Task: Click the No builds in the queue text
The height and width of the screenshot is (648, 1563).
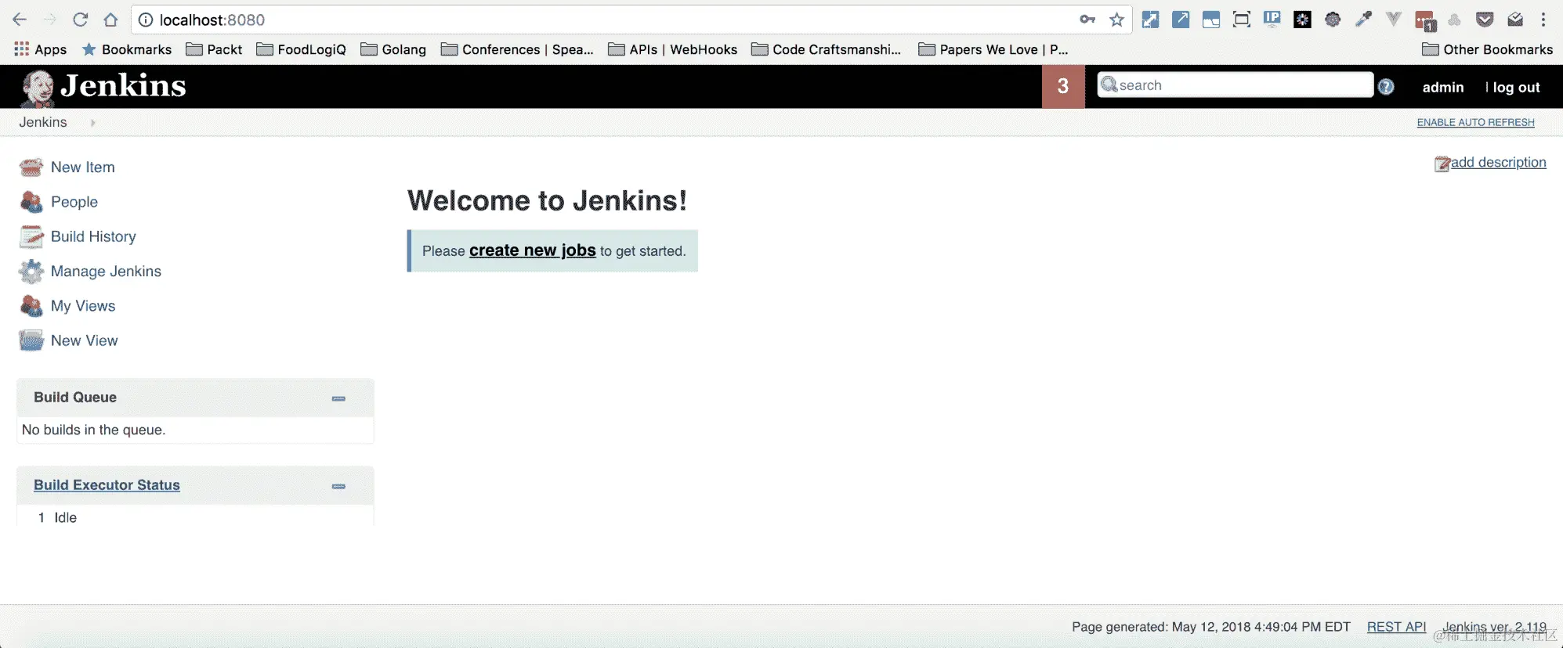Action: [93, 430]
